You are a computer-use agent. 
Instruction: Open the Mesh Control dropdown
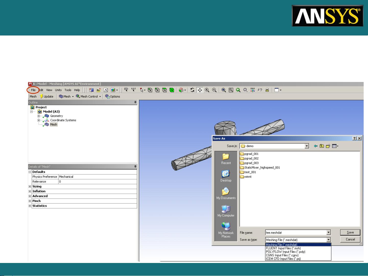(x=88, y=97)
